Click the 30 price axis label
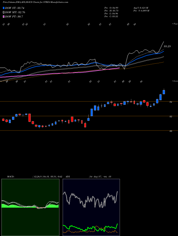 (x=171, y=131)
